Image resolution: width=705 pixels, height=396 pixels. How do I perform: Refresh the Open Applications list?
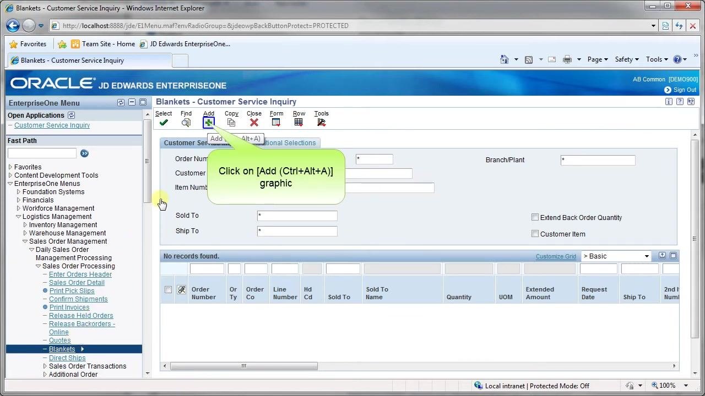tap(71, 116)
